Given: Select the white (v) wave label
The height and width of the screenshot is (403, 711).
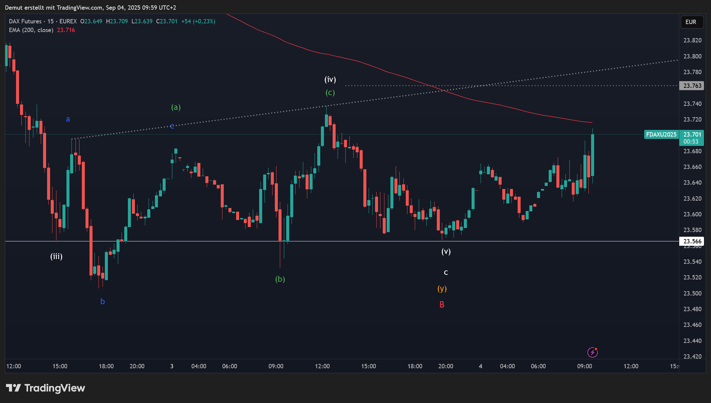Looking at the screenshot, I should 446,251.
